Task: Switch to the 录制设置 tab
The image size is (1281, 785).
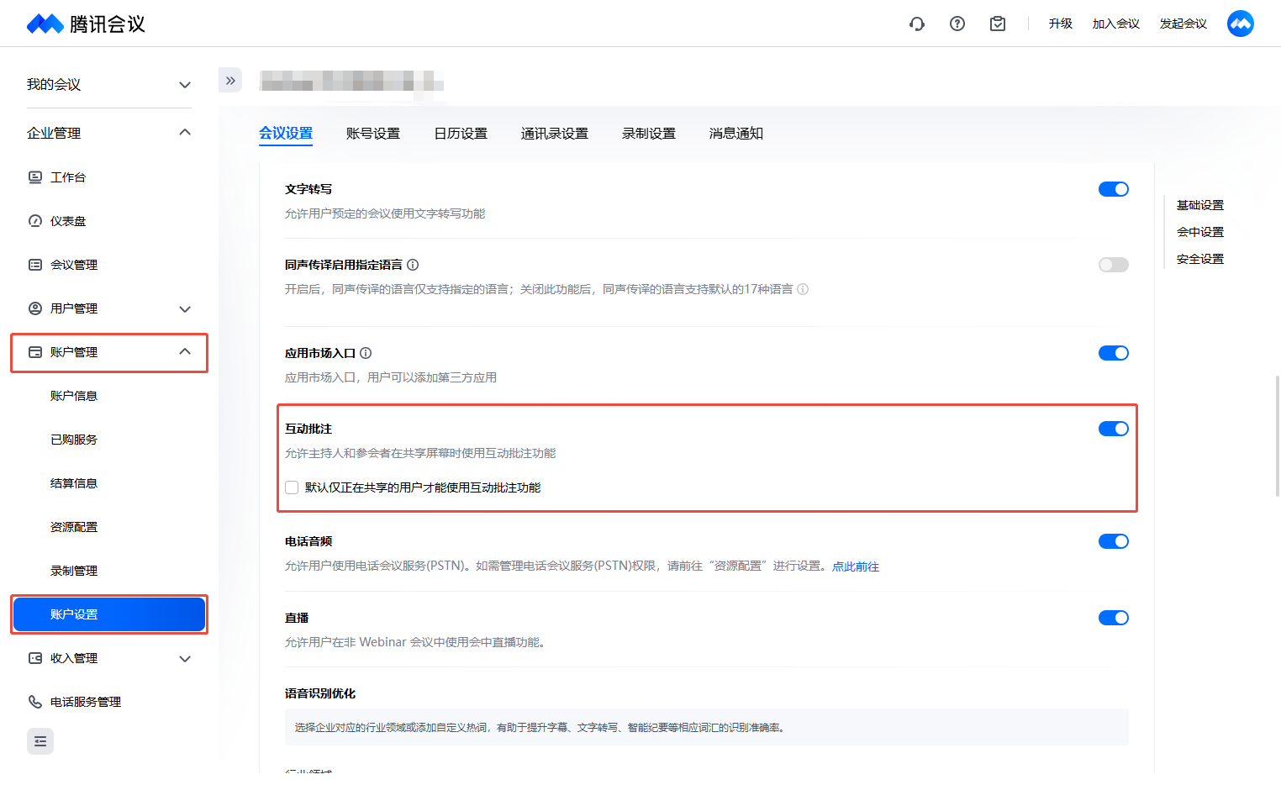Action: click(648, 134)
